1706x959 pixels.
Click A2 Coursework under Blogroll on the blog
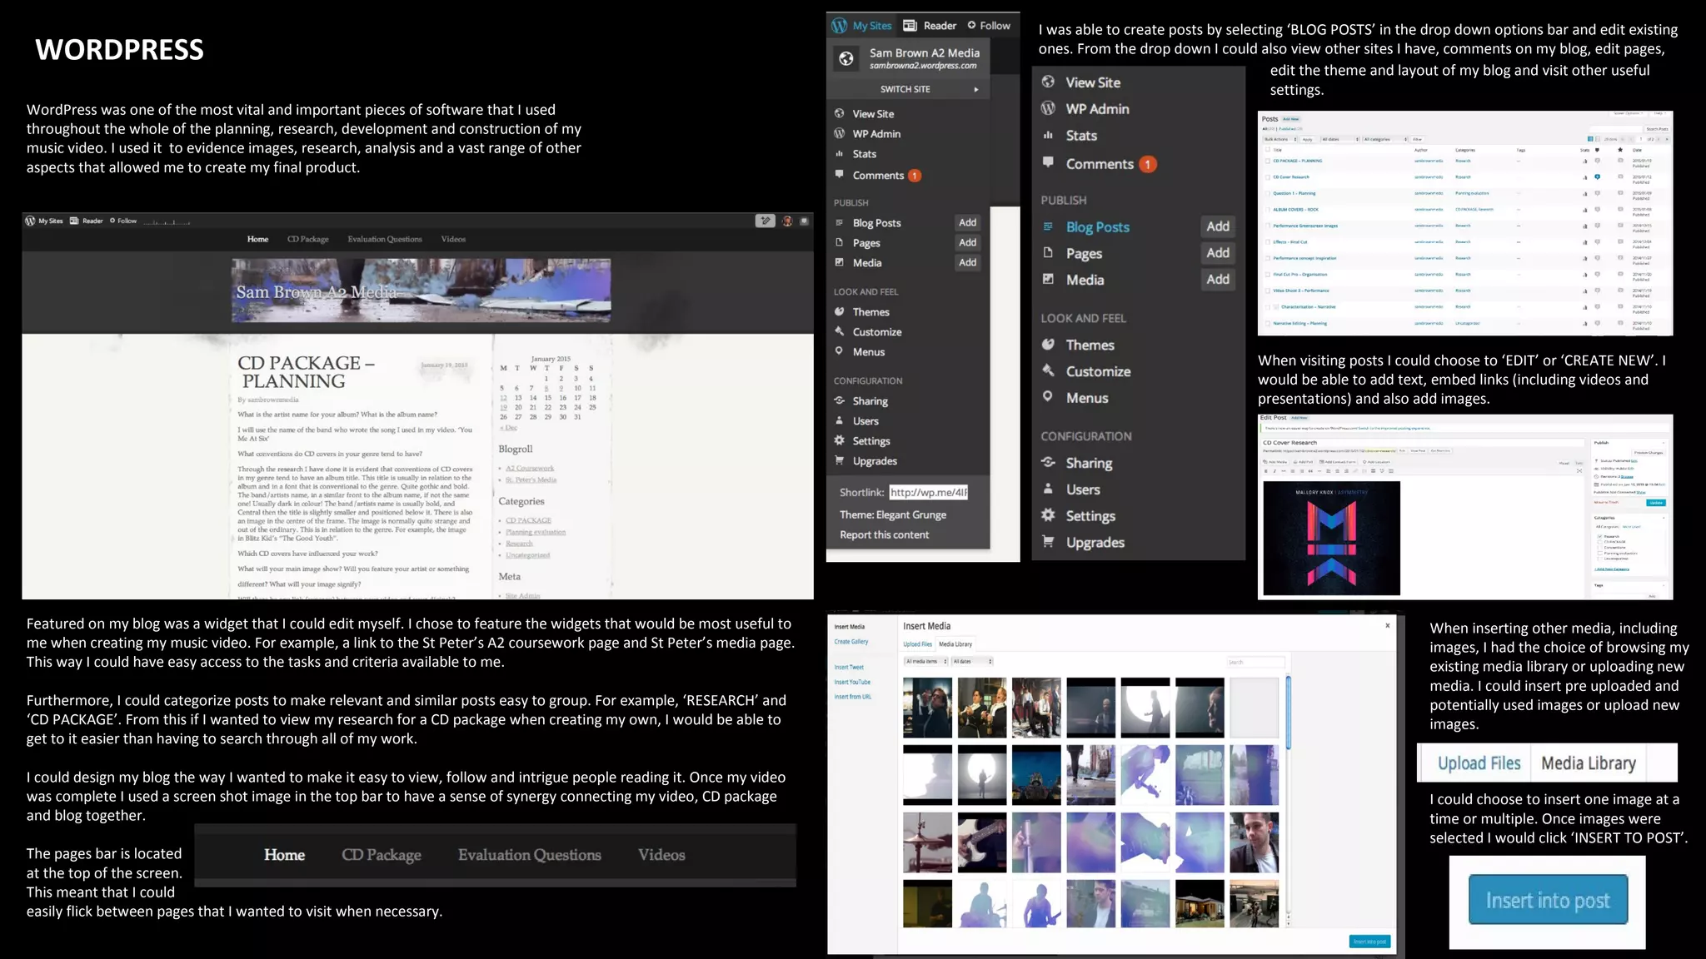[x=530, y=469]
